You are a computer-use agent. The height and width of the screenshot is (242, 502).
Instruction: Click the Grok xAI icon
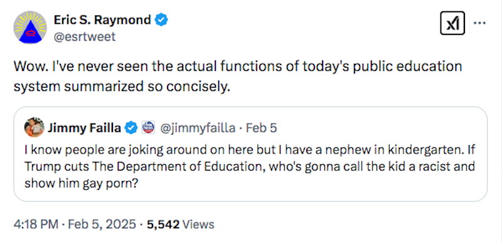452,23
